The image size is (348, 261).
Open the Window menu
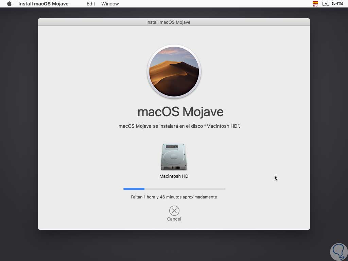tap(110, 4)
